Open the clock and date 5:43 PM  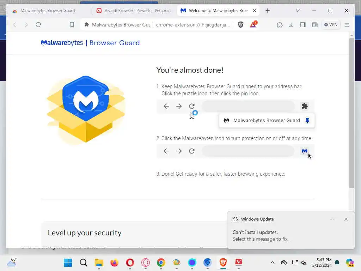coord(322,263)
